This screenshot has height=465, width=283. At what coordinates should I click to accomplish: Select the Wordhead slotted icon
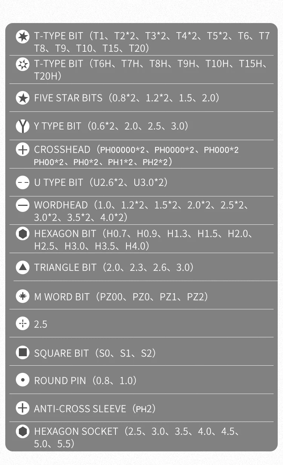click(x=23, y=205)
